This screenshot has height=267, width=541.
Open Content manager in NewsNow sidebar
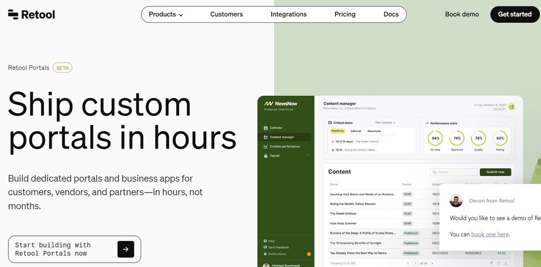pyautogui.click(x=284, y=137)
